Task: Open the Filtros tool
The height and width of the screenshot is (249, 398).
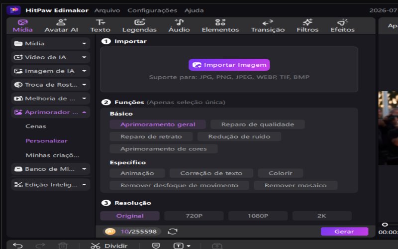Action: (x=307, y=26)
